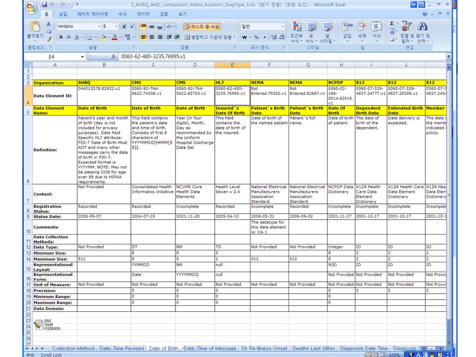Click the Select All corner button
The width and height of the screenshot is (476, 357).
[28, 65]
